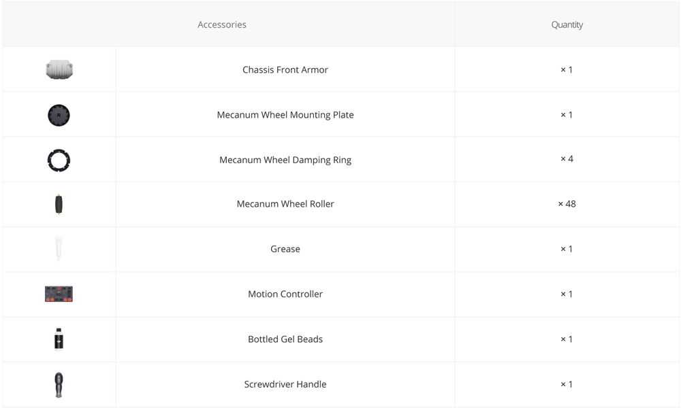681x408 pixels.
Task: Click the Mecanum Wheel Damping Ring icon
Action: pos(59,160)
